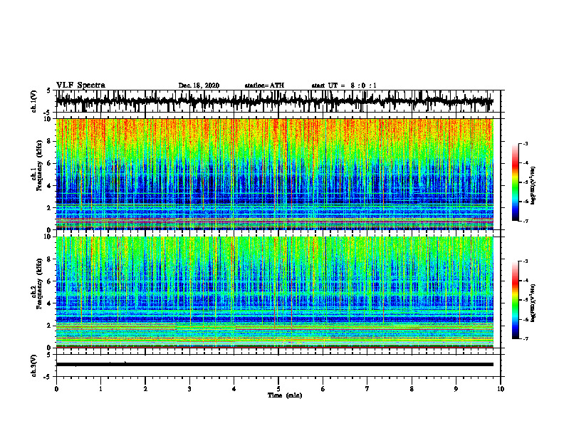This screenshot has height=436, width=564.
Task: Click time axis tick label '10'
Action: [501, 389]
